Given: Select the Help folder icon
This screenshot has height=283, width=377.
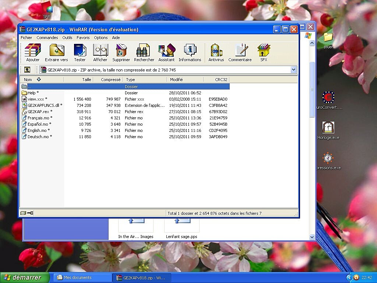Looking at the screenshot, I should pyautogui.click(x=24, y=93).
